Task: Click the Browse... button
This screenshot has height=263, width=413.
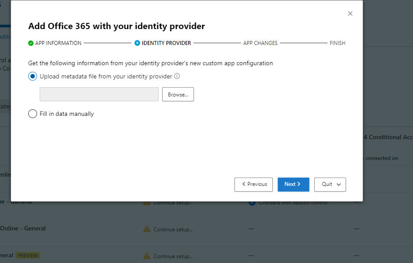Action: [178, 94]
